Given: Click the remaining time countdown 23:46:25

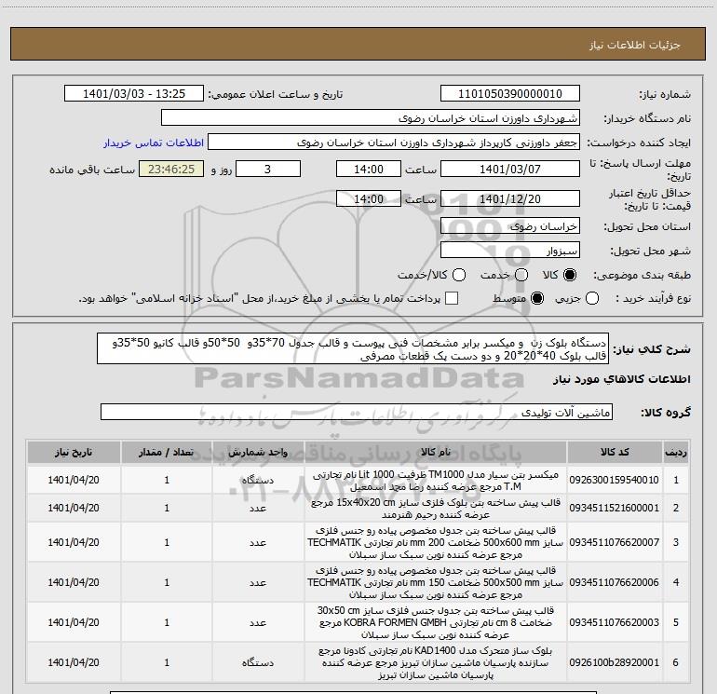Looking at the screenshot, I should click(171, 169).
